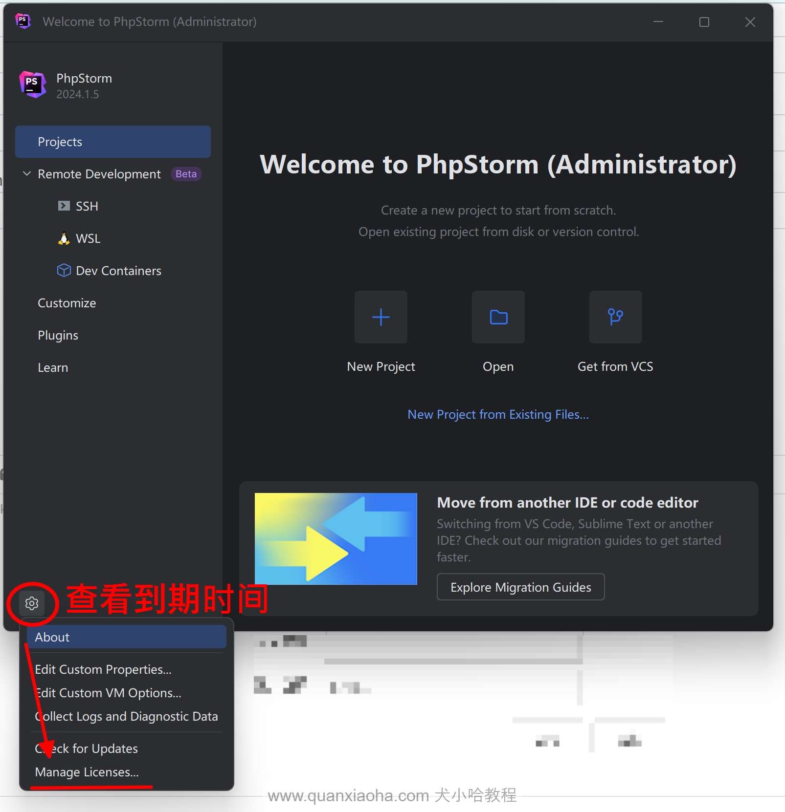Choose About from the gear menu
Image resolution: width=785 pixels, height=812 pixels.
point(126,637)
